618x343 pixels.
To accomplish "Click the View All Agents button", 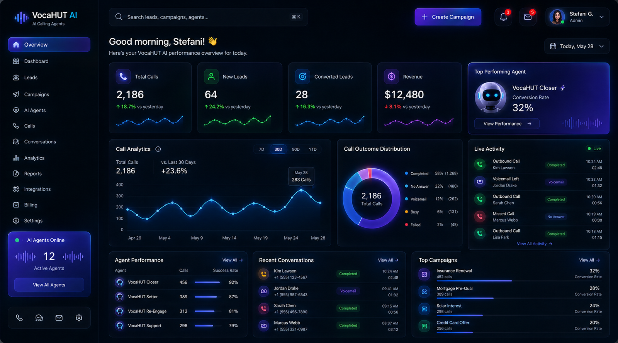I will point(49,285).
